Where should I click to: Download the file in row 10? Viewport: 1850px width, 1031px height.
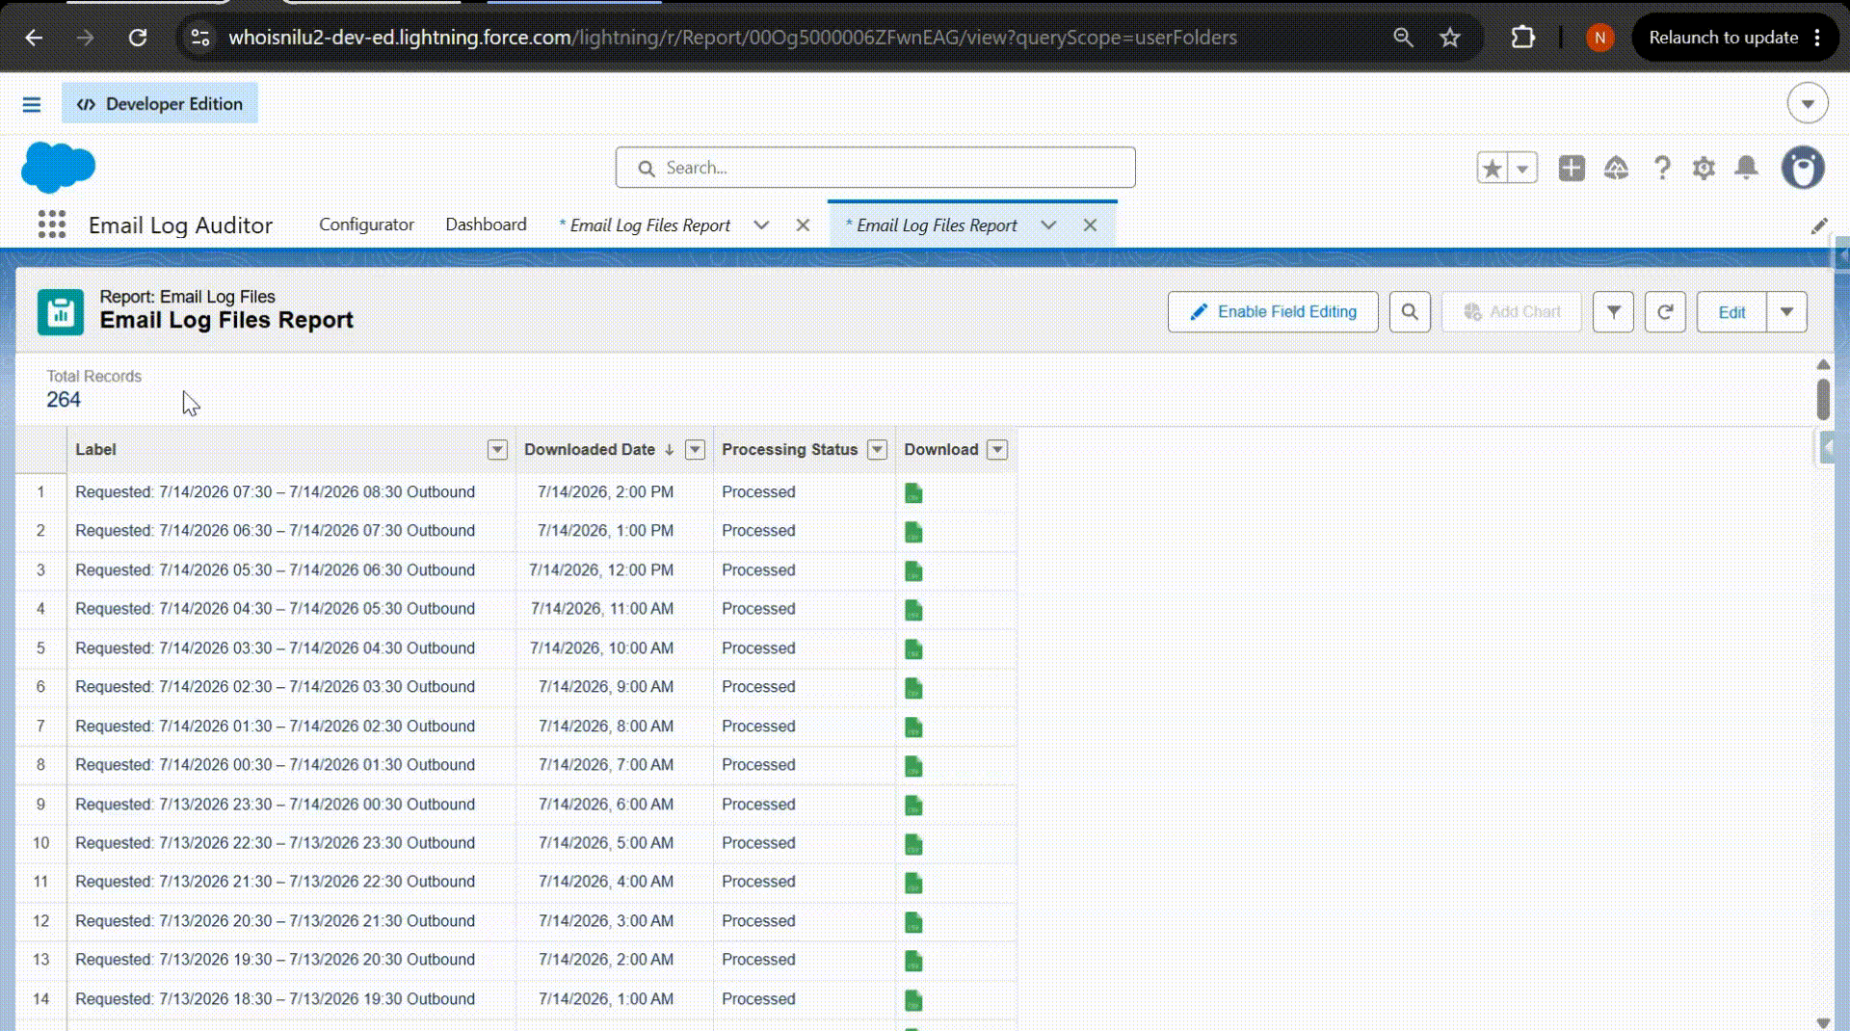pos(913,844)
